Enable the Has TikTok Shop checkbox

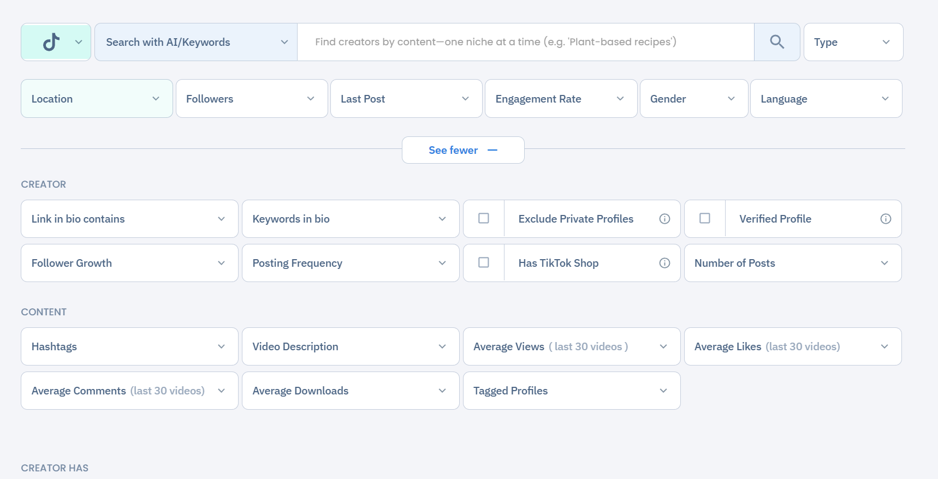coord(484,262)
